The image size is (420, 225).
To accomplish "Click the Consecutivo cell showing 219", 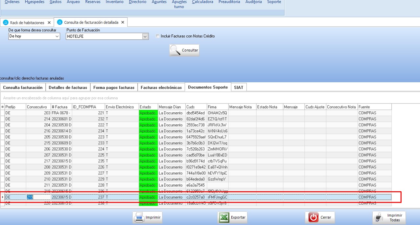I will [38, 197].
